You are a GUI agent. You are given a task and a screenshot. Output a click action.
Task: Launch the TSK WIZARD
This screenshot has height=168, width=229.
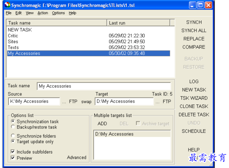[x=194, y=98]
